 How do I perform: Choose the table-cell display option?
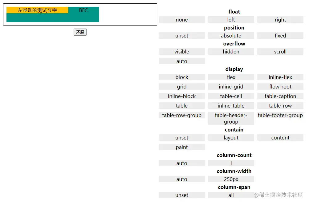[231, 96]
